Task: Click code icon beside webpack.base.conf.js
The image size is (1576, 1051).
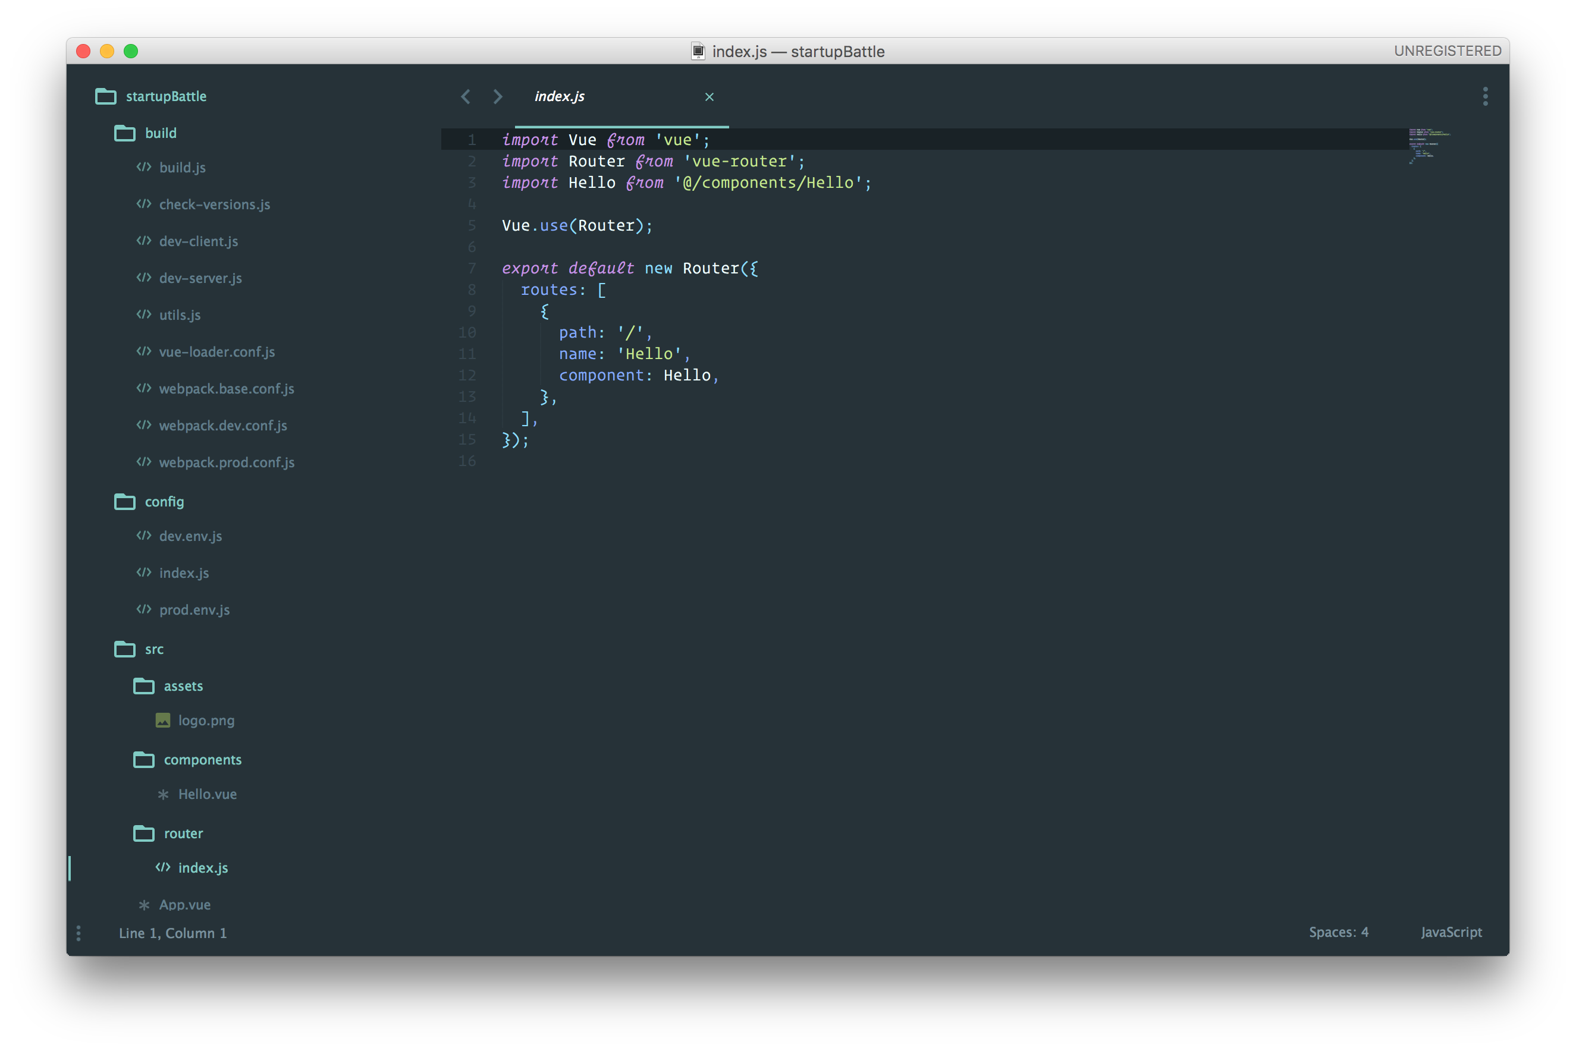Action: [143, 388]
